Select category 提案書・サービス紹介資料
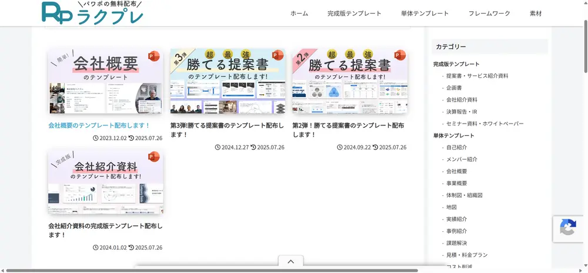 click(477, 76)
